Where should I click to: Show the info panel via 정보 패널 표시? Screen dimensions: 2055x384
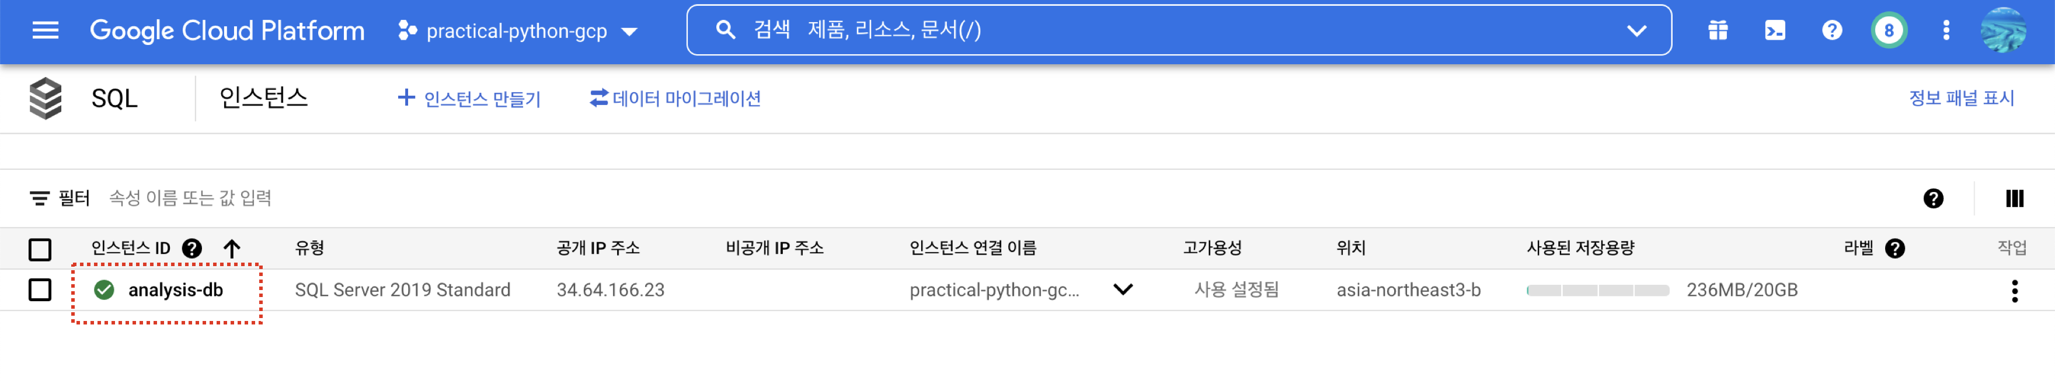pyautogui.click(x=1961, y=98)
